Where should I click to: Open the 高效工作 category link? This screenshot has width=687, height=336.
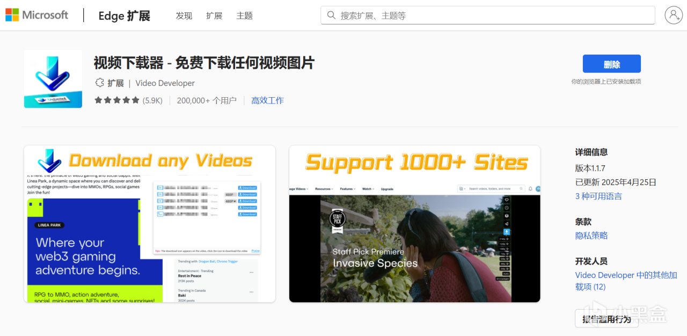point(267,100)
